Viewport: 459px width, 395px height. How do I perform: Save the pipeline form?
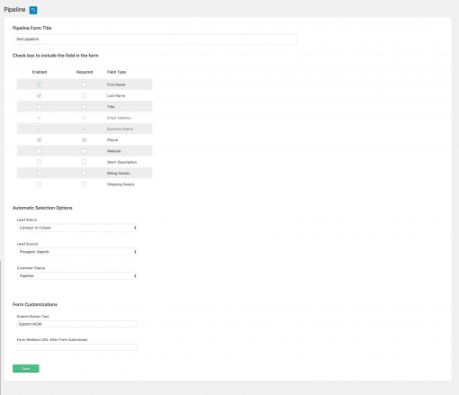(x=26, y=369)
